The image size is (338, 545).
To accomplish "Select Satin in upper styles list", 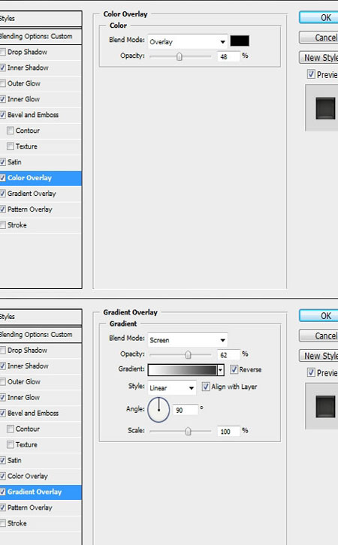I will [x=14, y=162].
